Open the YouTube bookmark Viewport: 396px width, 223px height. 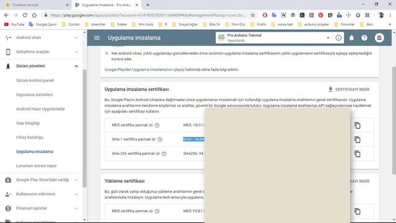pos(14,25)
